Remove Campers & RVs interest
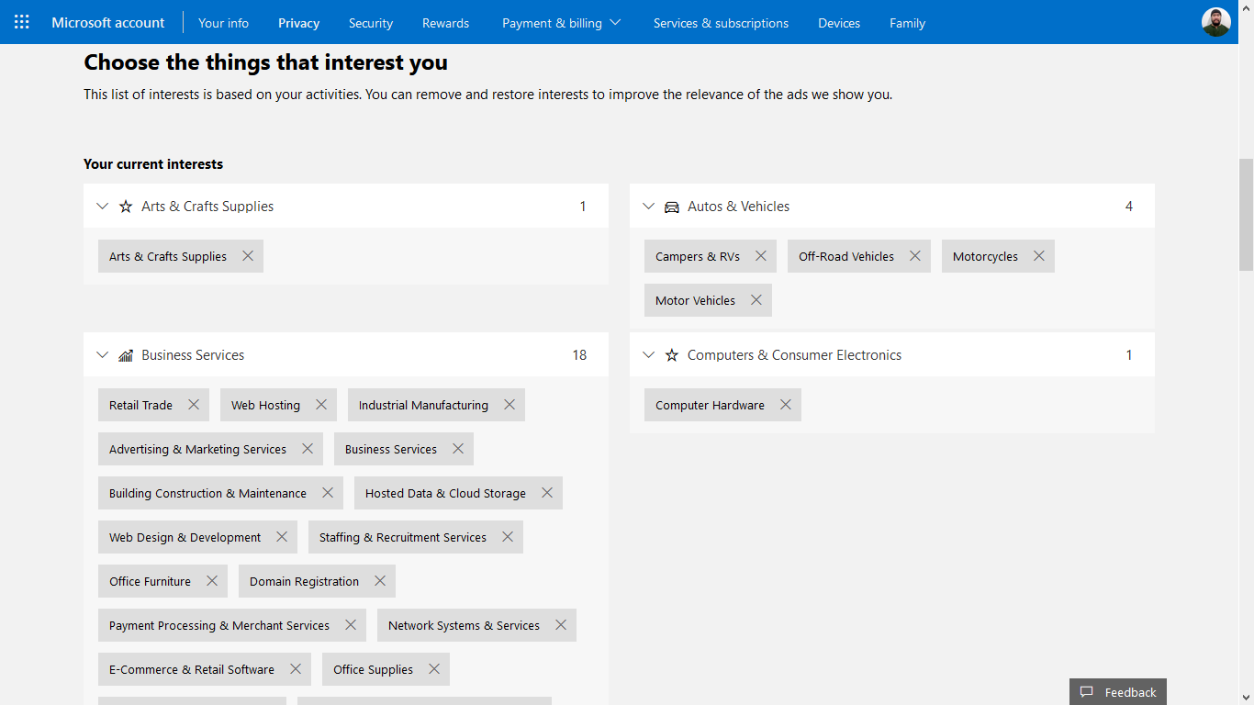The image size is (1254, 705). click(761, 256)
